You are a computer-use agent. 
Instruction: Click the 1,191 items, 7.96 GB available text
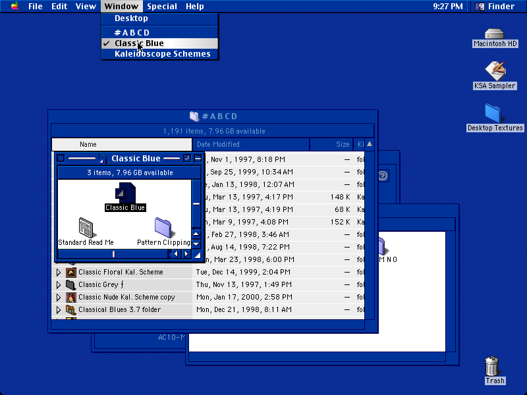click(214, 131)
